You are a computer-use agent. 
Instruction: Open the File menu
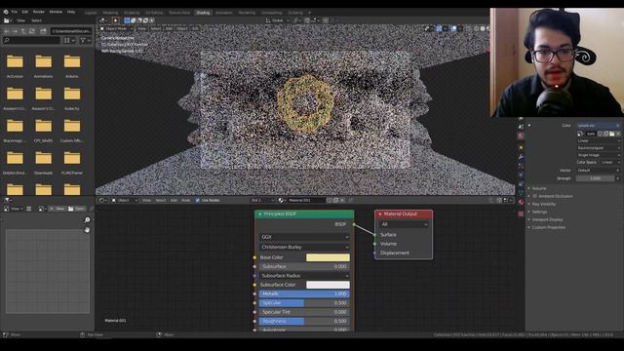[x=15, y=12]
